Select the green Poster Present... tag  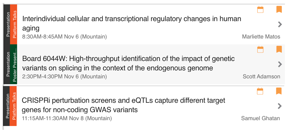pyautogui.click(x=14, y=64)
